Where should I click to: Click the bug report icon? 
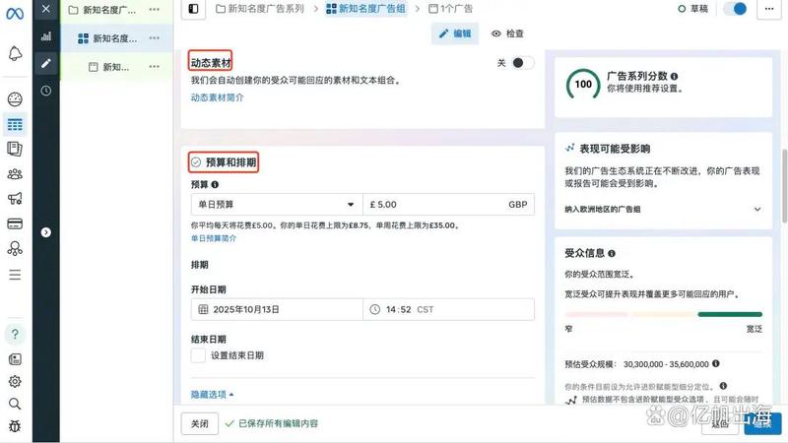click(x=15, y=426)
